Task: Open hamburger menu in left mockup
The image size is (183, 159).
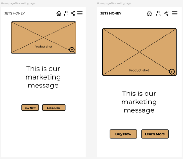Action: [x=80, y=13]
